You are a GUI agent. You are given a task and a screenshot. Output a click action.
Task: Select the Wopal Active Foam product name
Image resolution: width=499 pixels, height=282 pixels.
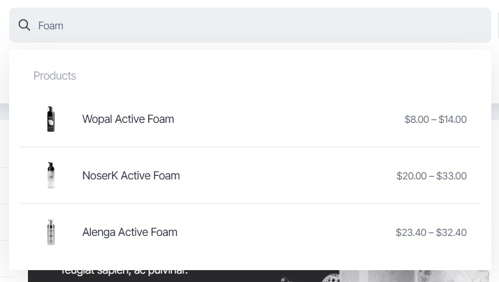tap(128, 119)
